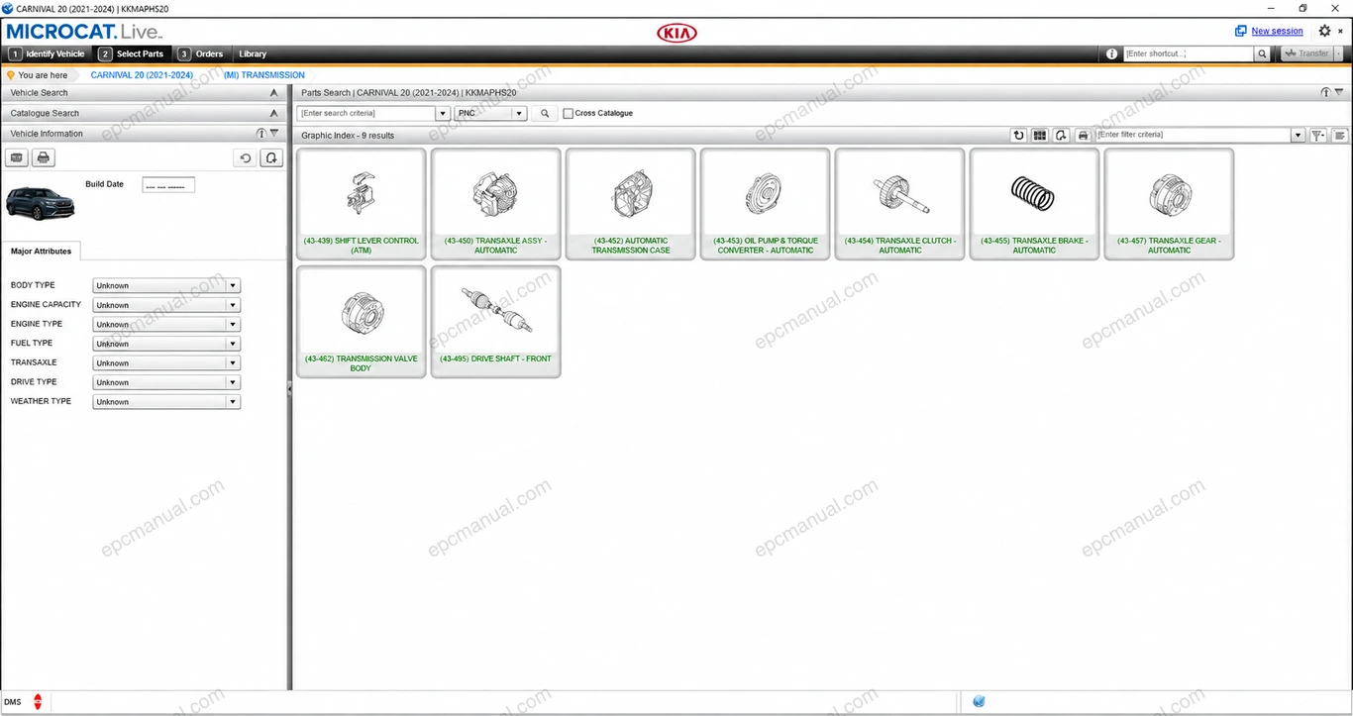The width and height of the screenshot is (1353, 716).
Task: Click the globe icon in status bar
Action: pos(979,702)
